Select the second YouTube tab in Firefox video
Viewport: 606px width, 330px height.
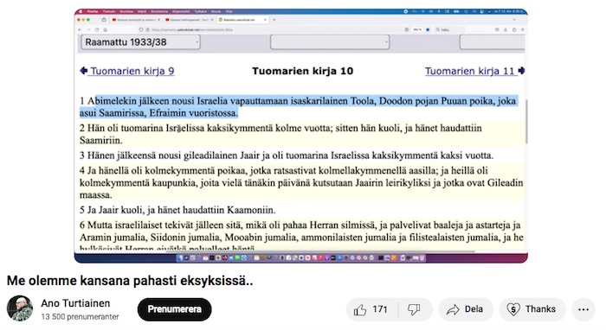189,19
